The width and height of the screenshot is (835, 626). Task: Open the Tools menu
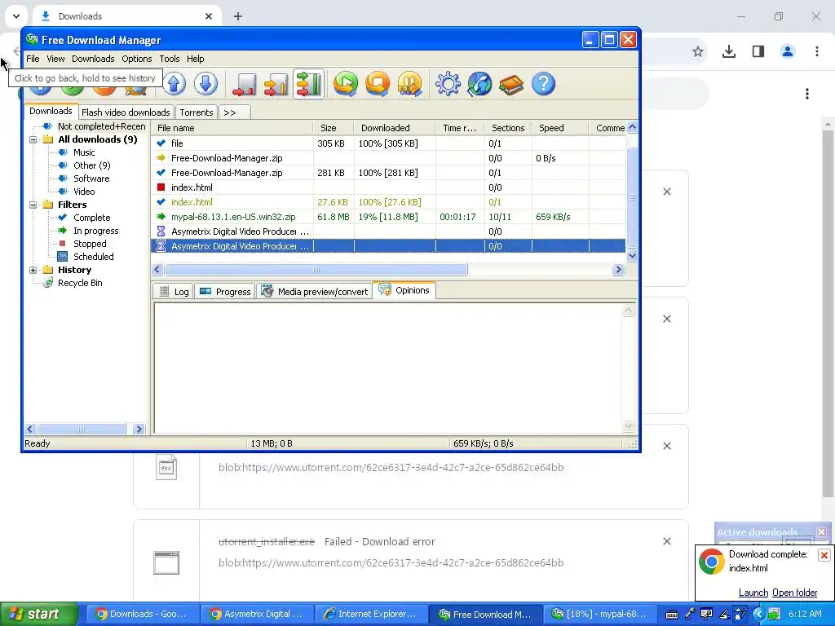[x=170, y=59]
